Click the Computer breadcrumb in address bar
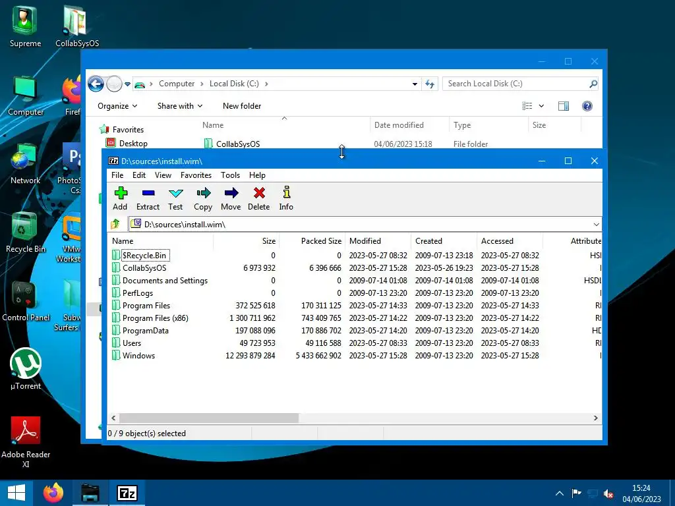This screenshot has height=506, width=675. coord(177,84)
